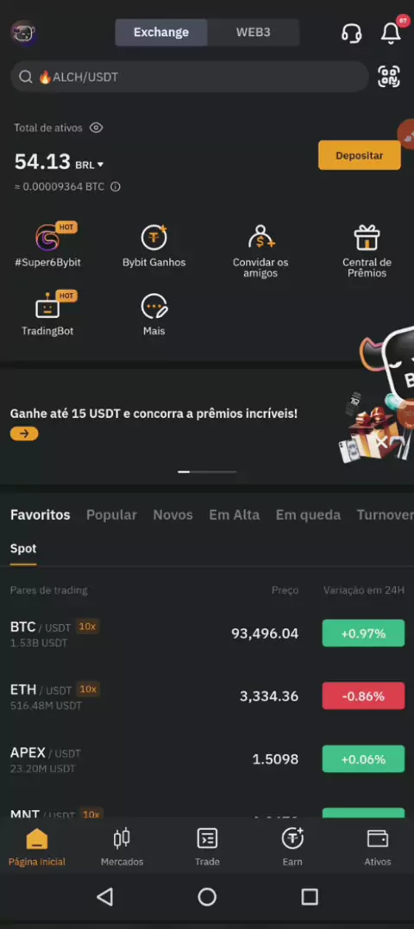Image resolution: width=414 pixels, height=929 pixels.
Task: Tap the yellow arrow promo button
Action: pos(24,433)
